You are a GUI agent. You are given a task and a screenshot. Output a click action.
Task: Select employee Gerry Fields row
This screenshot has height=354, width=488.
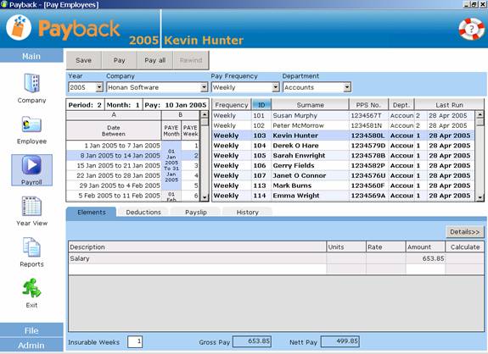point(343,165)
